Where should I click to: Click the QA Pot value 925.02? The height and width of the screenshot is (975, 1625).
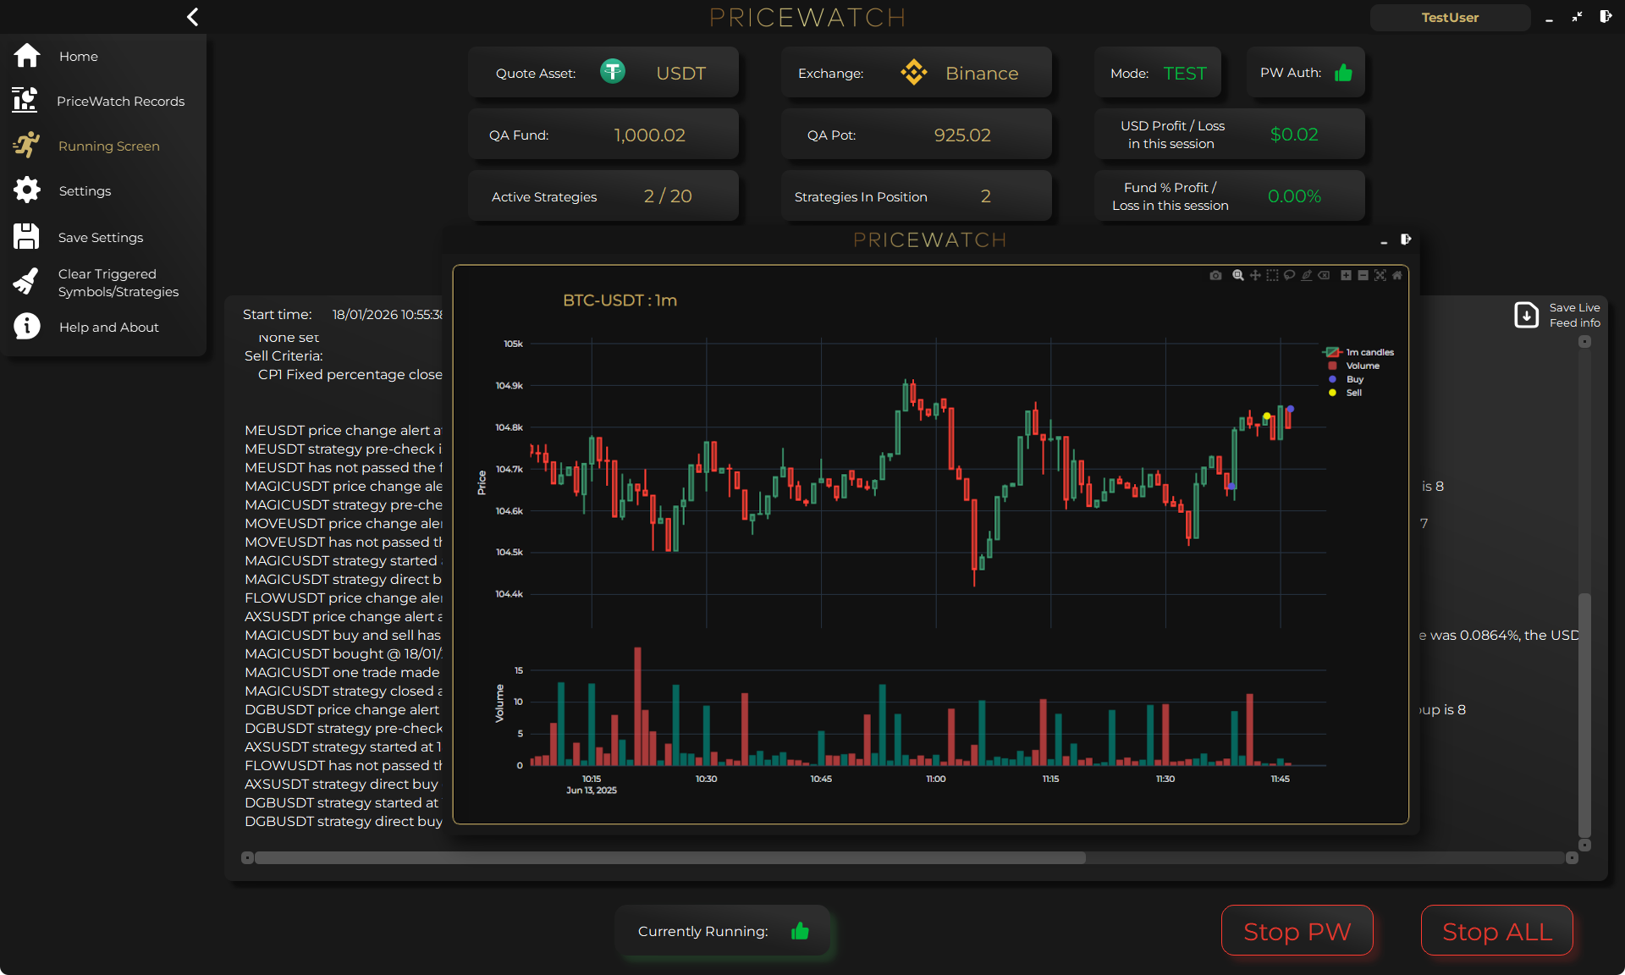(961, 135)
